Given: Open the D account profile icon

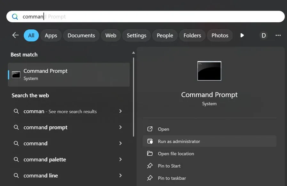Looking at the screenshot, I should point(264,35).
